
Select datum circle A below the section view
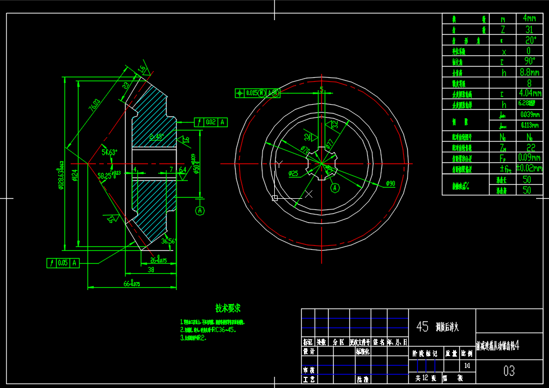200,211
